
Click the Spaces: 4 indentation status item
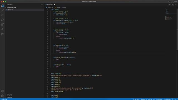(x=144, y=99)
